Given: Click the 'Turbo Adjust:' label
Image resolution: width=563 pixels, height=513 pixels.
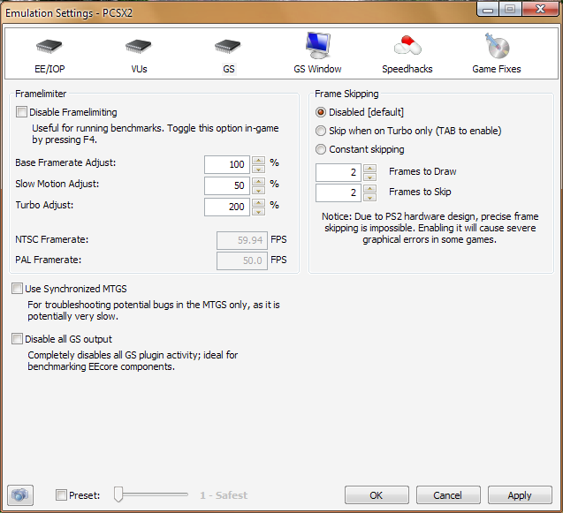Looking at the screenshot, I should pyautogui.click(x=44, y=205).
